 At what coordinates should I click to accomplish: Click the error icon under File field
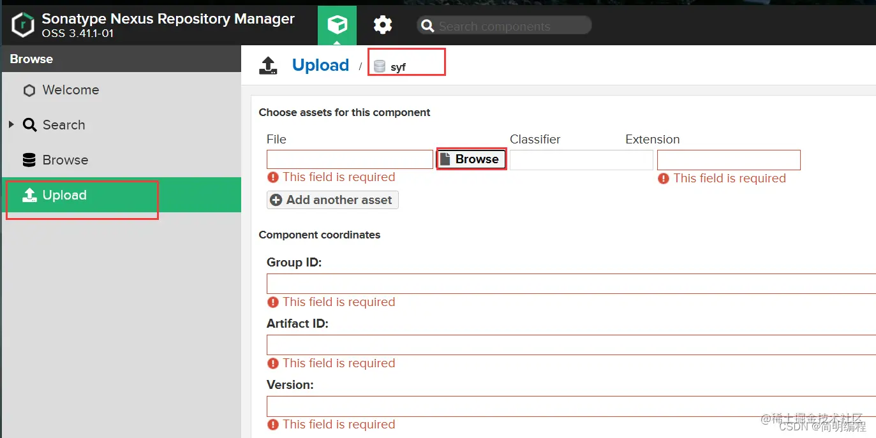point(273,177)
